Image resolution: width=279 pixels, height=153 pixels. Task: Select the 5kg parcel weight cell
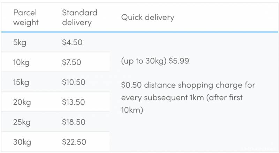pyautogui.click(x=20, y=42)
